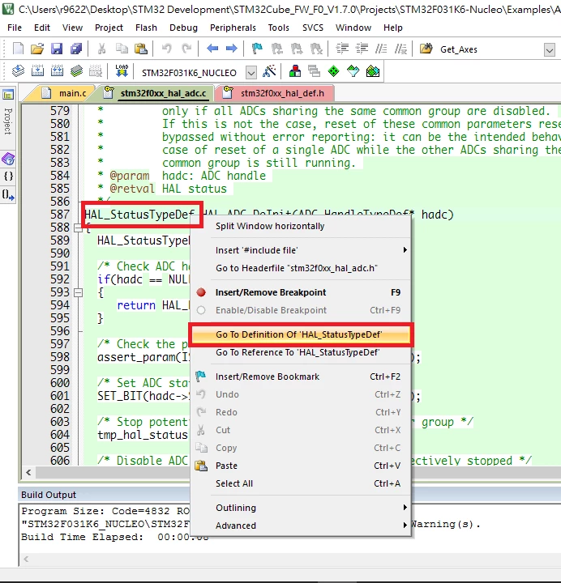Choose Go To Definition Of 'HAL_StatusTypeDef'
This screenshot has height=583, width=561.
(300, 334)
